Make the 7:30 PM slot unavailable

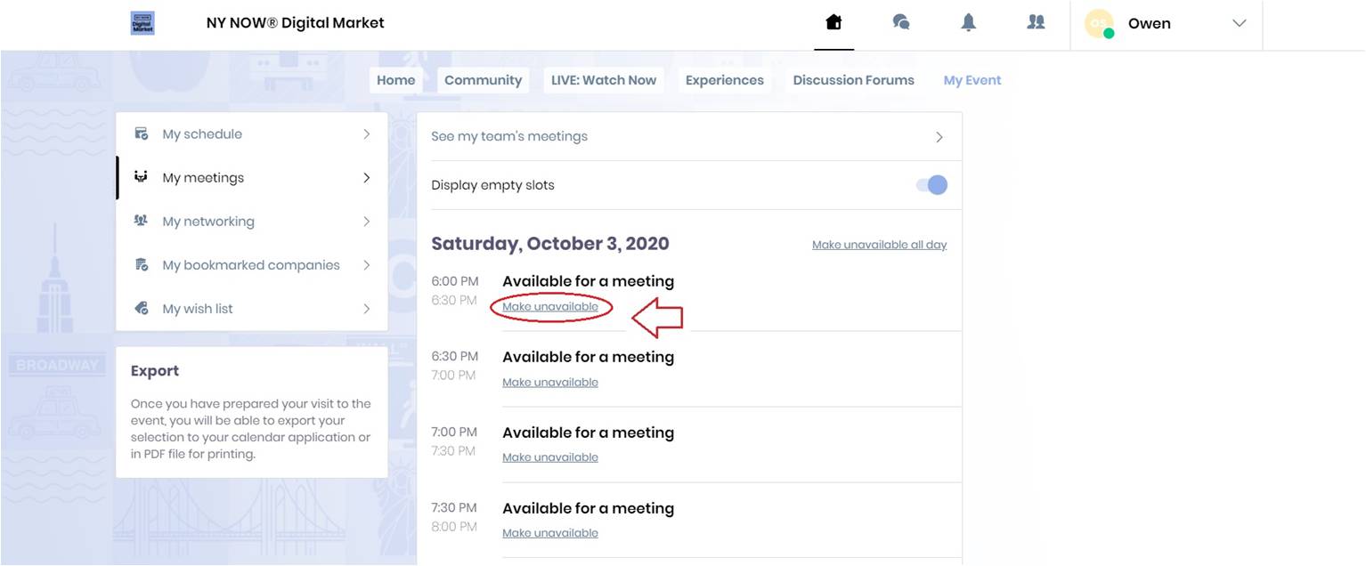550,533
